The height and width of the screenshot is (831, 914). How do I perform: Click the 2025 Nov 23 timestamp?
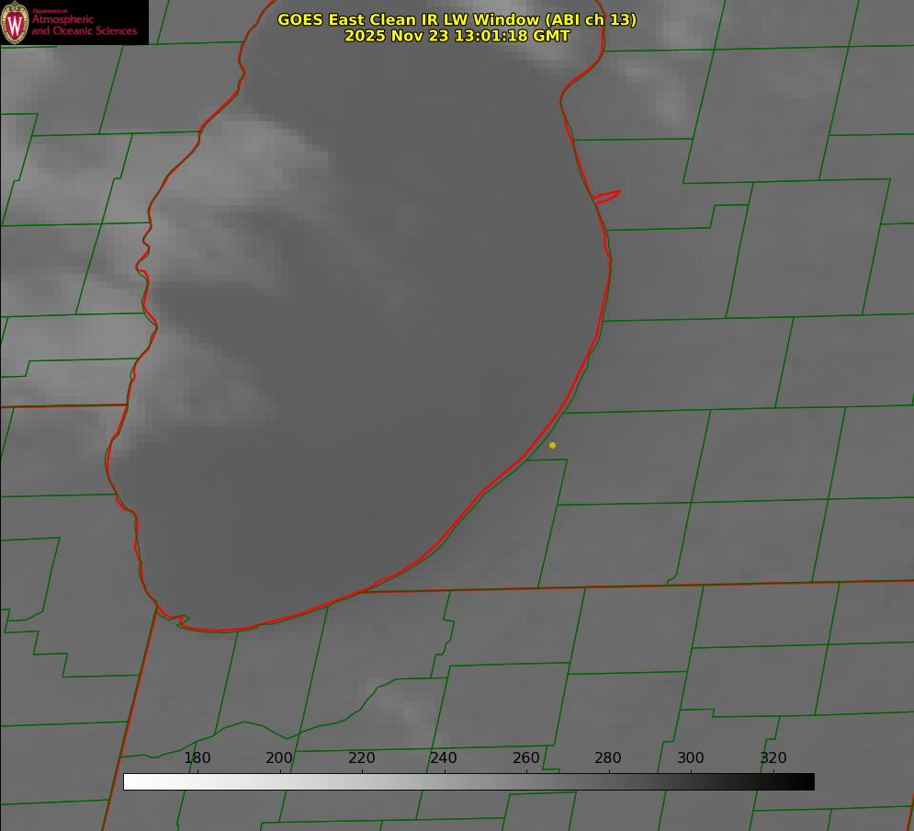457,36
